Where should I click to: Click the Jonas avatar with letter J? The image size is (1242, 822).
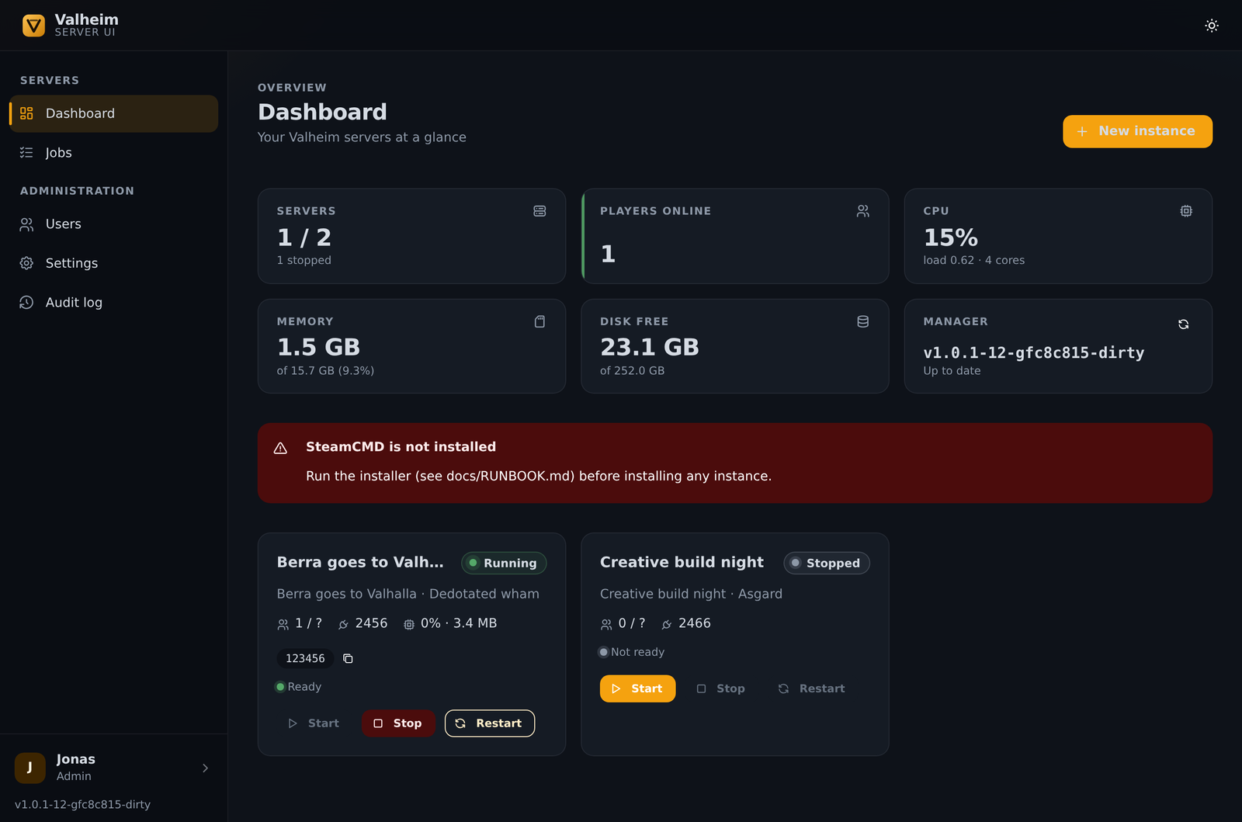tap(29, 768)
